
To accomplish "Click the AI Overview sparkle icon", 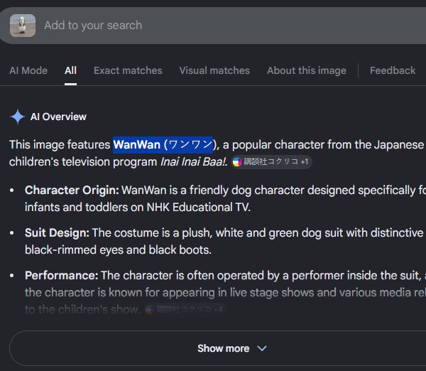I will coord(18,117).
